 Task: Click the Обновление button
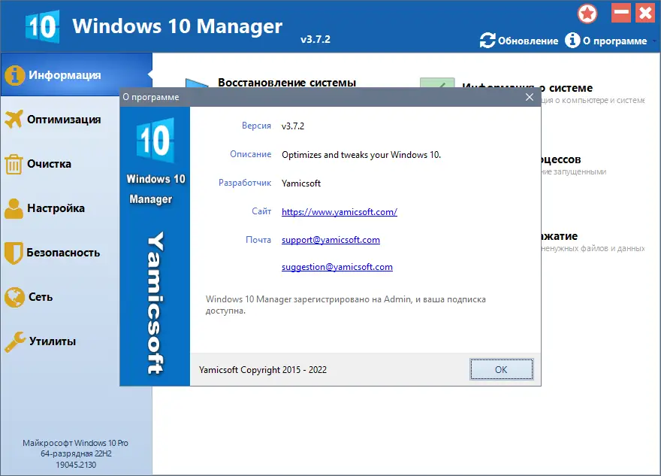[x=519, y=41]
